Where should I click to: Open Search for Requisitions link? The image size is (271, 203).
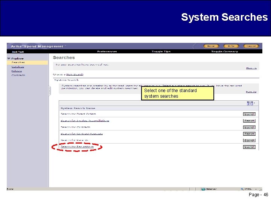(x=77, y=147)
